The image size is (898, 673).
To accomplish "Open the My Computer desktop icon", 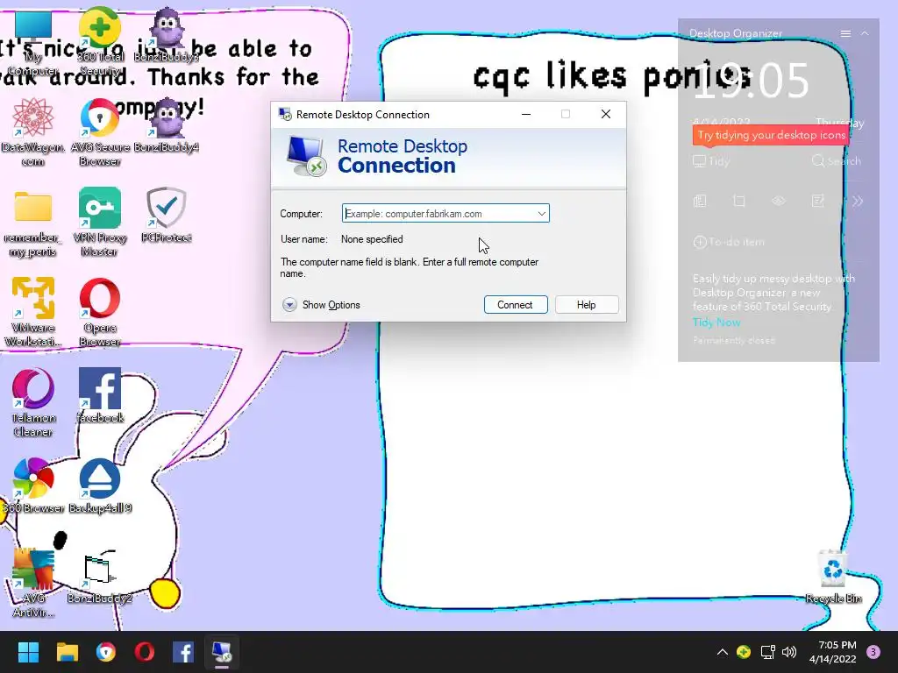I will 33,43.
